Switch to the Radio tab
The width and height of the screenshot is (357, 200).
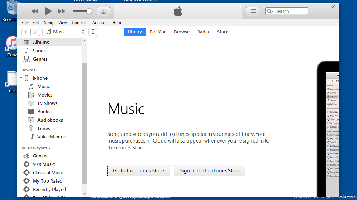tap(203, 32)
